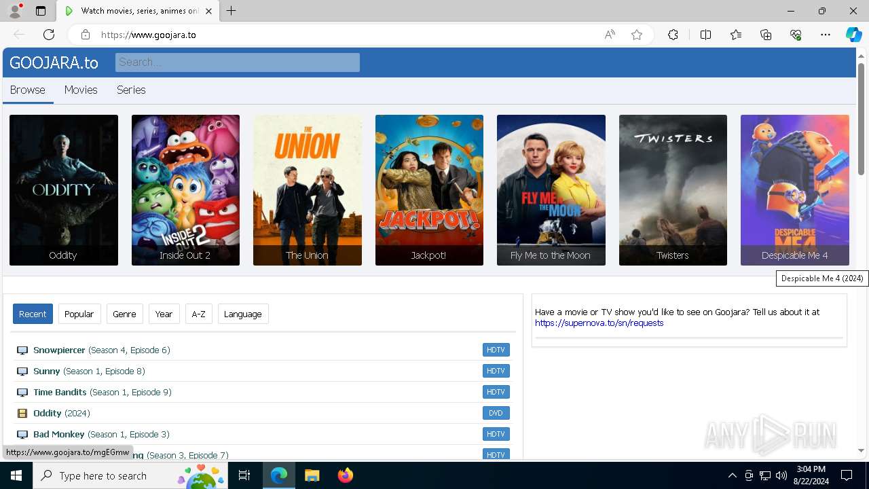Click TV icon beside Snowpiercer
Screen dimensions: 869x489
[22, 350]
